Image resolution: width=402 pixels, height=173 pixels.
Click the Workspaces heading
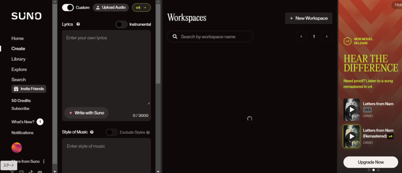[186, 18]
